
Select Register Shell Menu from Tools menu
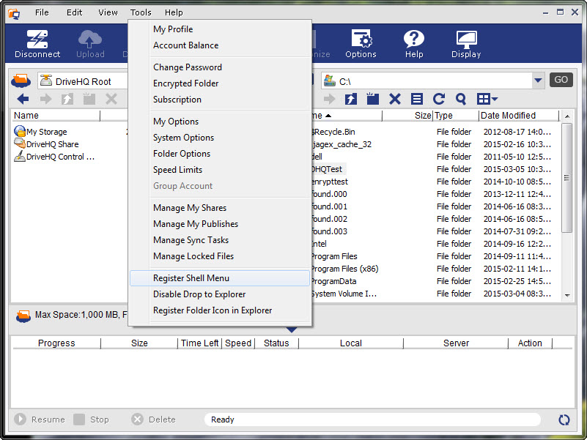click(x=191, y=278)
